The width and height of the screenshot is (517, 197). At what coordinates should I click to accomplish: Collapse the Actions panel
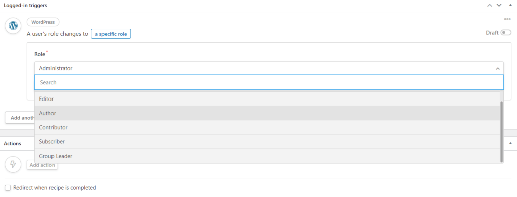(x=510, y=143)
